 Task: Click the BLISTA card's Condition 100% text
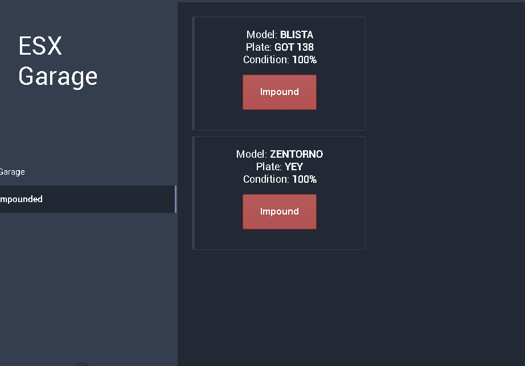[305, 60]
